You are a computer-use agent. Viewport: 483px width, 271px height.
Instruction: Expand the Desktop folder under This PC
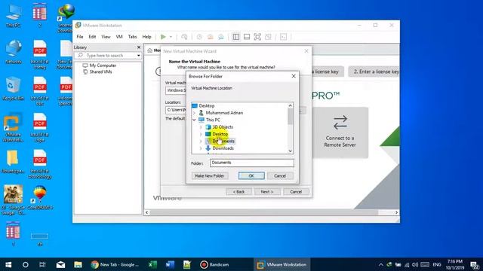201,134
